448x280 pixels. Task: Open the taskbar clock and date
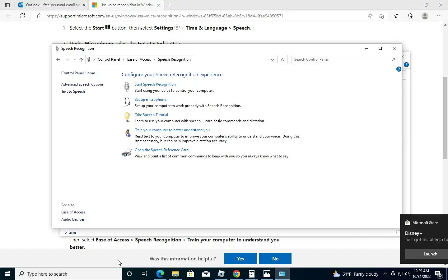[422, 274]
